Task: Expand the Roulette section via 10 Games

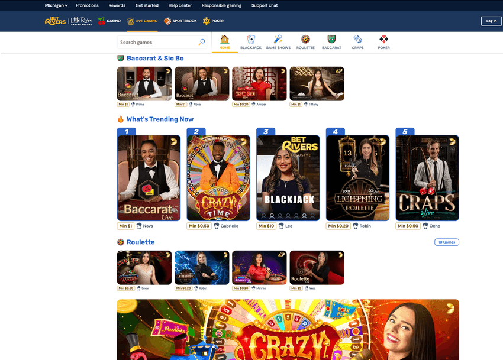Action: [446, 242]
